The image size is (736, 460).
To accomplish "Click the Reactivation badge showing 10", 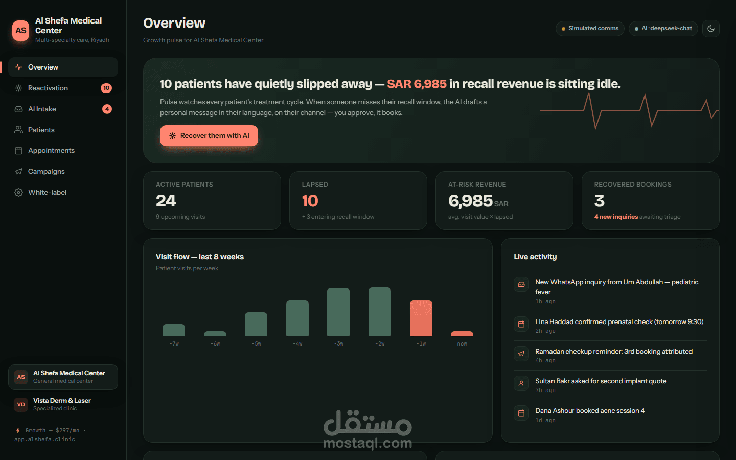I will point(106,88).
